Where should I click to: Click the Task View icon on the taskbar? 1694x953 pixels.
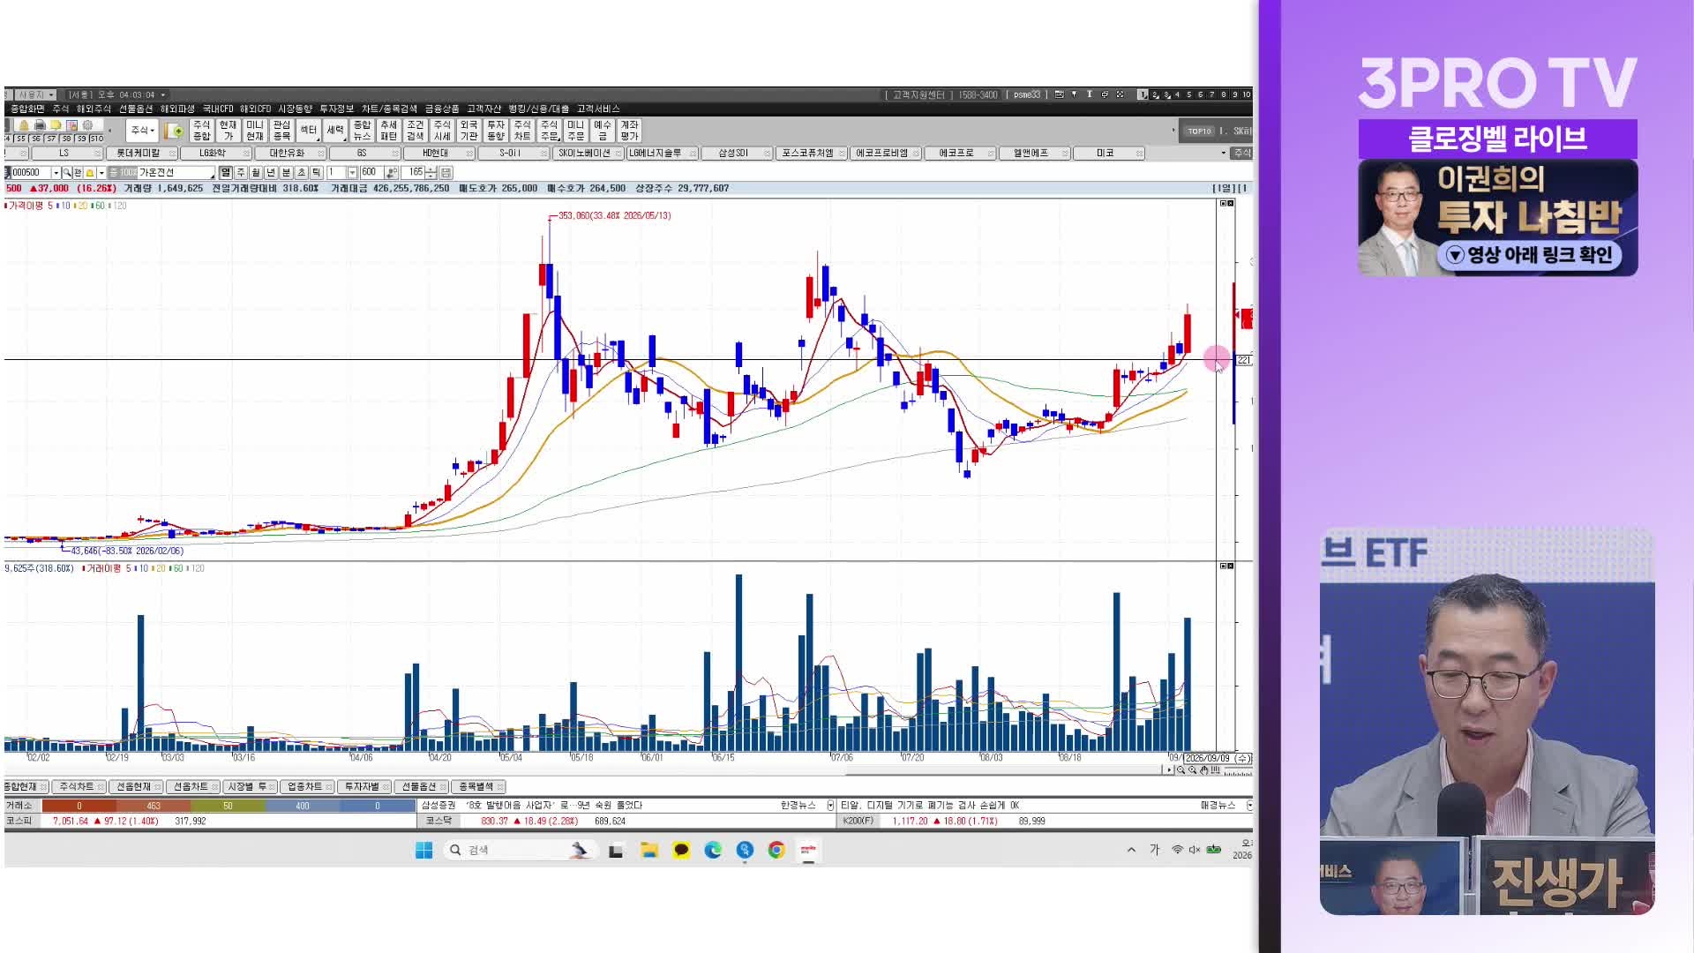616,850
